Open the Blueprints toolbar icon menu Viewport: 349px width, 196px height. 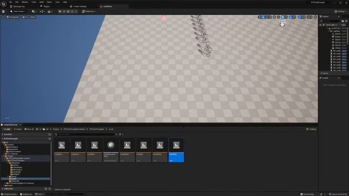tap(41, 11)
